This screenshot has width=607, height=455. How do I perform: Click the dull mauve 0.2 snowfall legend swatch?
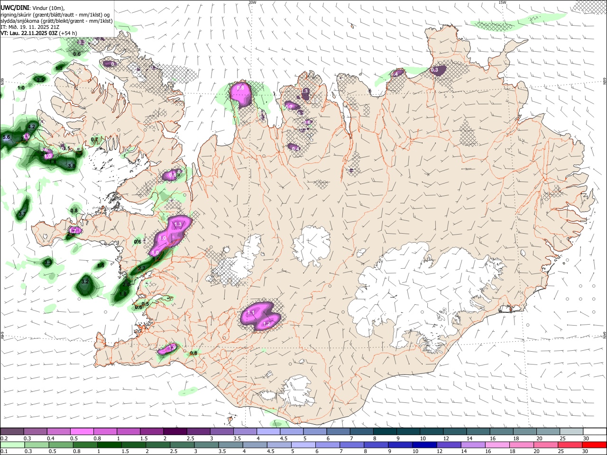pyautogui.click(x=12, y=432)
